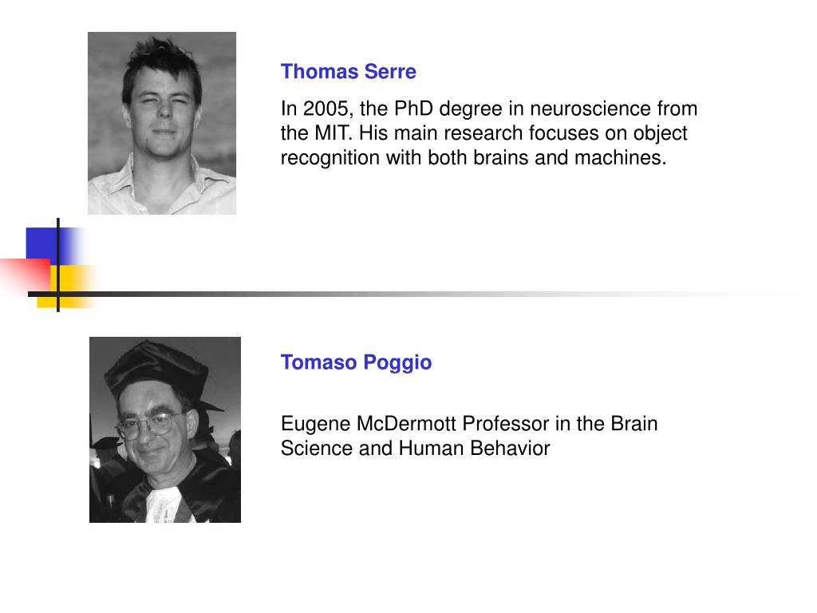
Task: Select the photo next to Tomaso Poggio heading
Action: pos(164,429)
